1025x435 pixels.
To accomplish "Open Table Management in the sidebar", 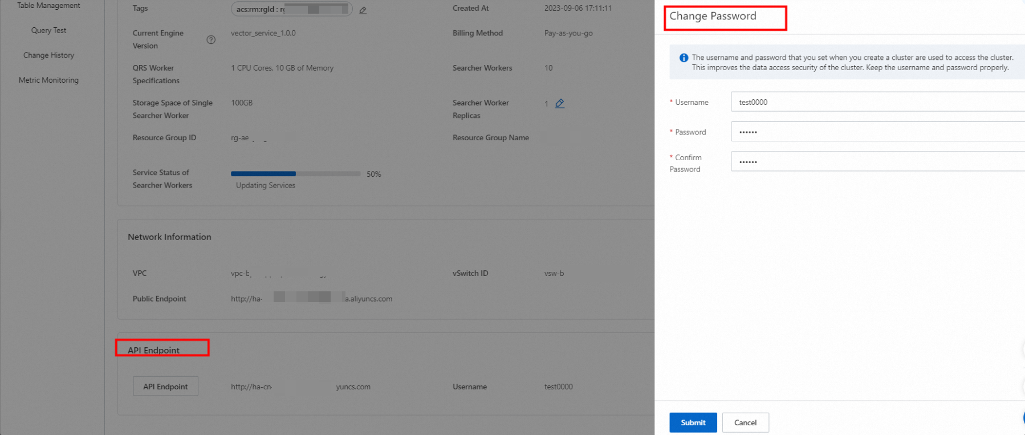I will click(48, 6).
